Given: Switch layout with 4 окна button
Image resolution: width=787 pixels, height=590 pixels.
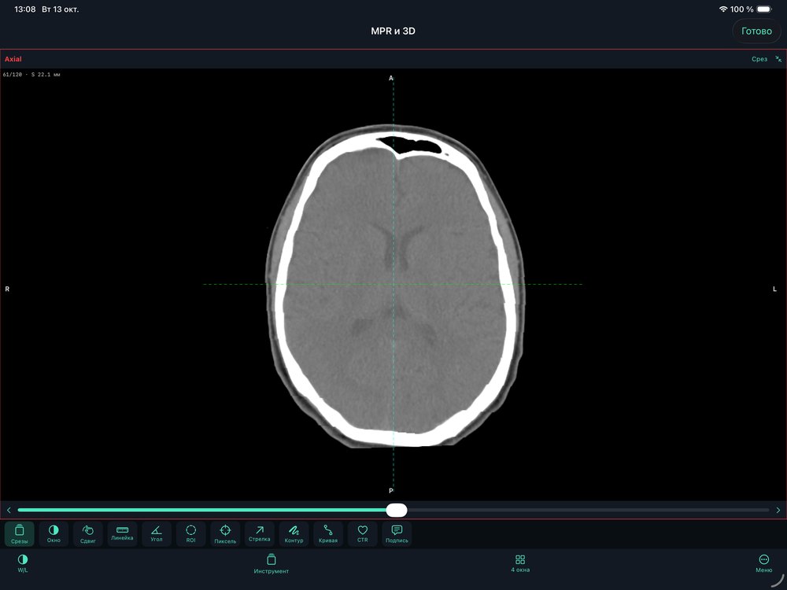Looking at the screenshot, I should [520, 563].
